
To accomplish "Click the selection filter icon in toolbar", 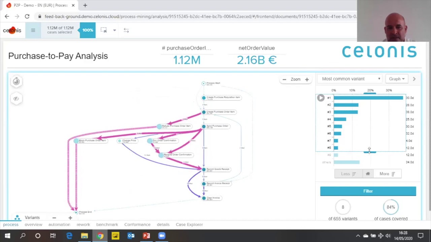I will [104, 30].
